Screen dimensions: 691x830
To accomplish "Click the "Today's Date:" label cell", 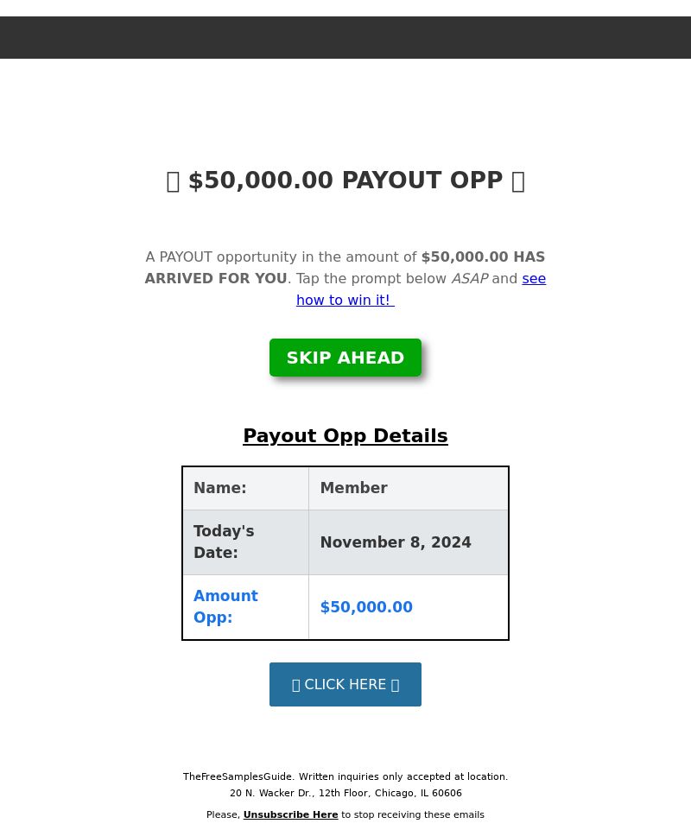I will coord(245,542).
